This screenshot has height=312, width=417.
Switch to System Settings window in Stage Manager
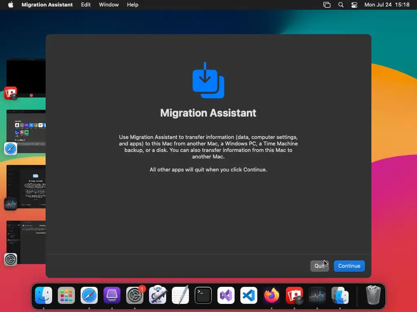[26, 242]
